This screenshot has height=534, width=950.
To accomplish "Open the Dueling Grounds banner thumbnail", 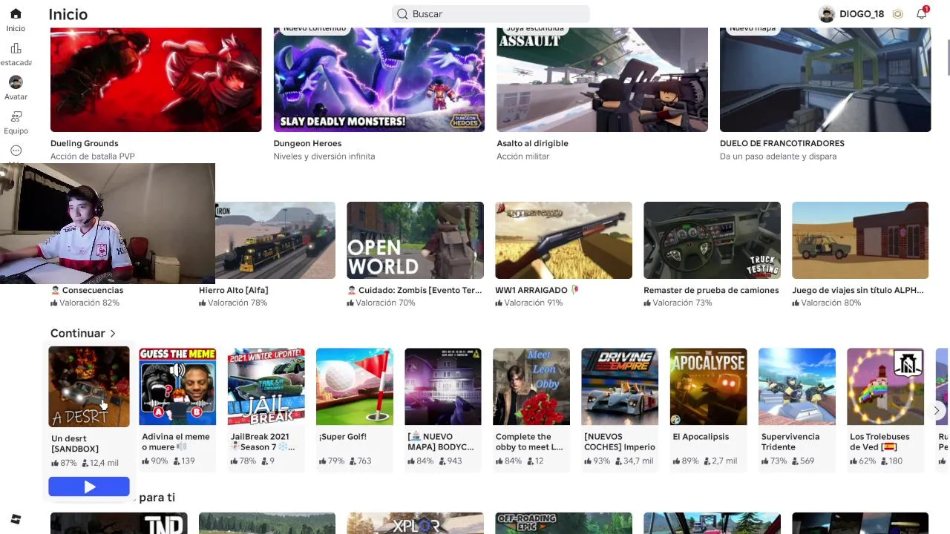I will [x=156, y=79].
